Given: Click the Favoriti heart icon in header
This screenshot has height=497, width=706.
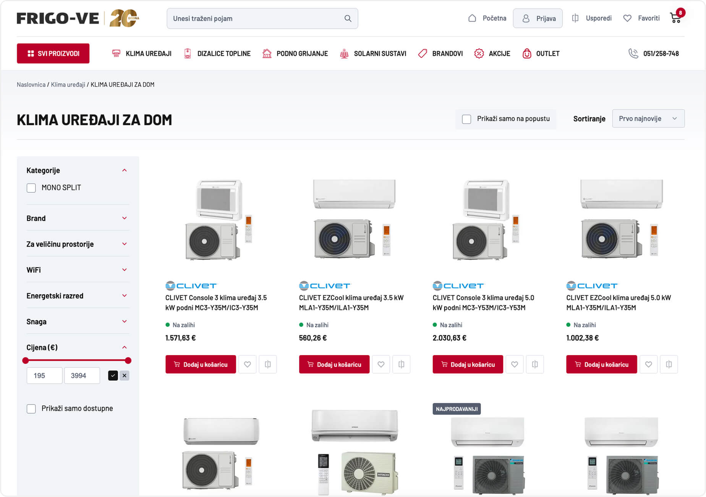Looking at the screenshot, I should click(x=627, y=18).
